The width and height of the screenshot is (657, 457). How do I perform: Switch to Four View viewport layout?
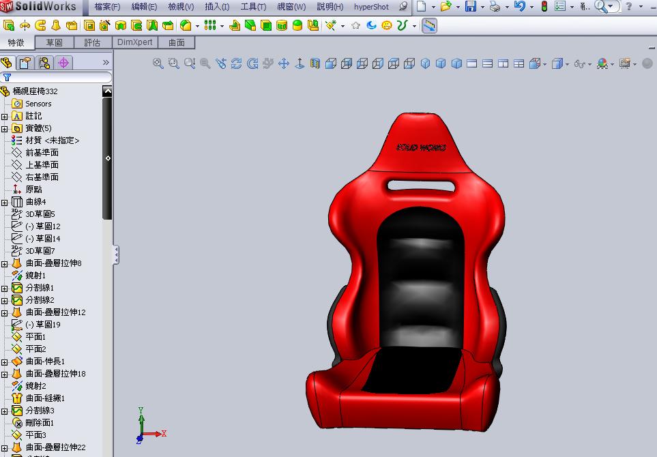[519, 63]
